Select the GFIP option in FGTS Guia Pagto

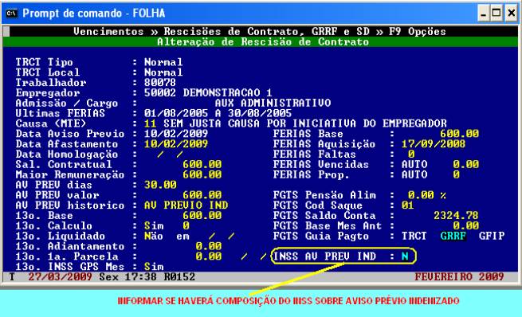click(x=492, y=237)
